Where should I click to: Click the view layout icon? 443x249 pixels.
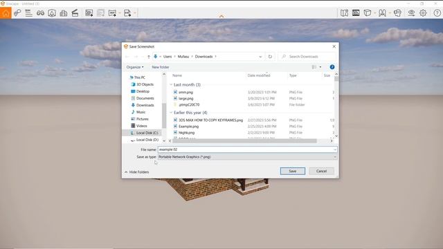tap(314, 67)
